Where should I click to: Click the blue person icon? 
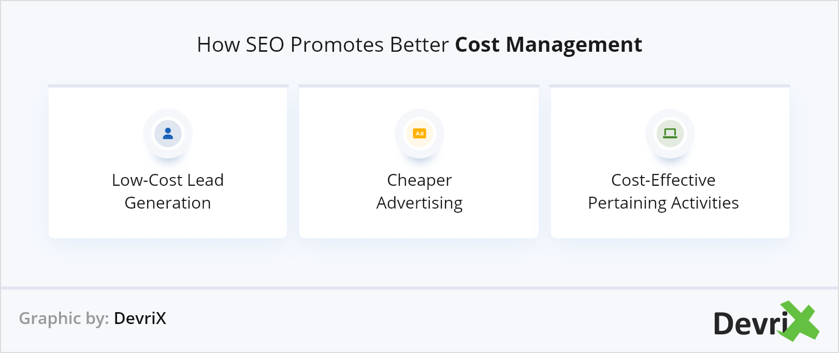click(168, 134)
